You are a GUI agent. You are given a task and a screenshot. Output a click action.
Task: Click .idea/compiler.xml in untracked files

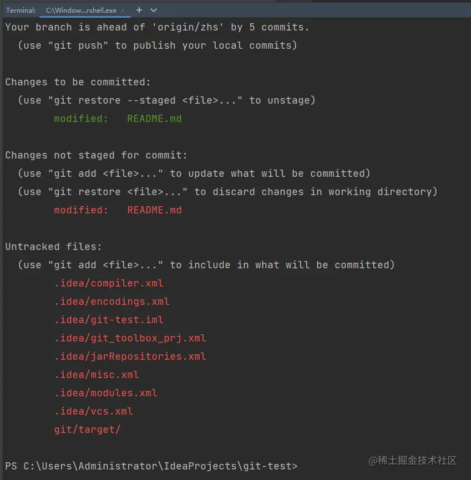click(109, 283)
